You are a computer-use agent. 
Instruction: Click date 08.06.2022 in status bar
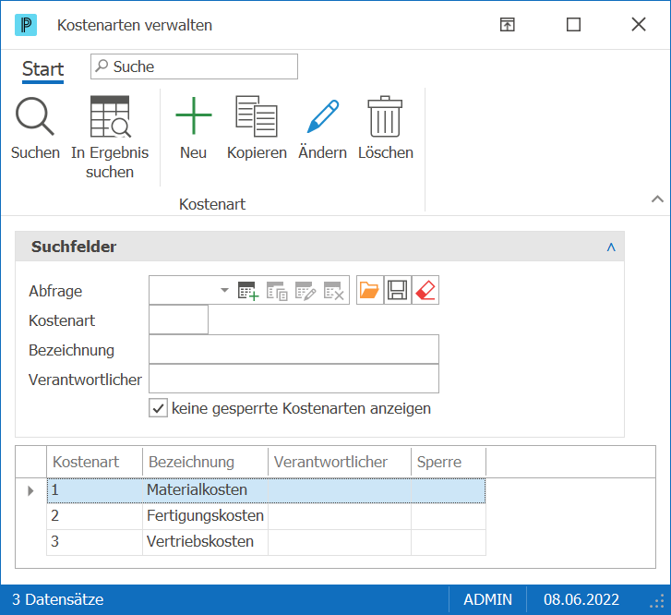click(x=581, y=599)
